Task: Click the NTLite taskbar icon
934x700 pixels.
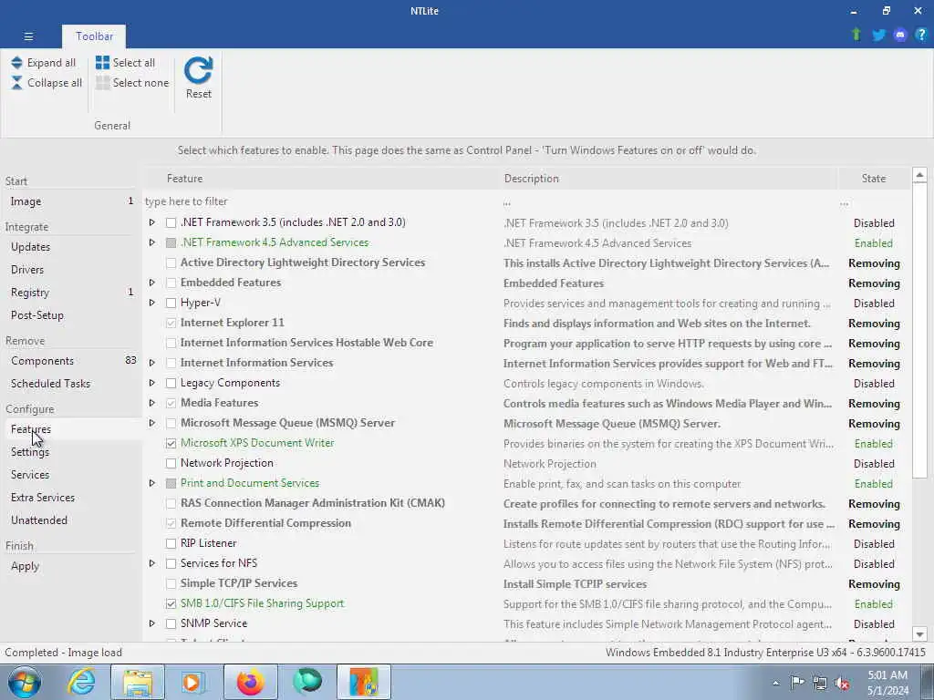Action: click(363, 682)
